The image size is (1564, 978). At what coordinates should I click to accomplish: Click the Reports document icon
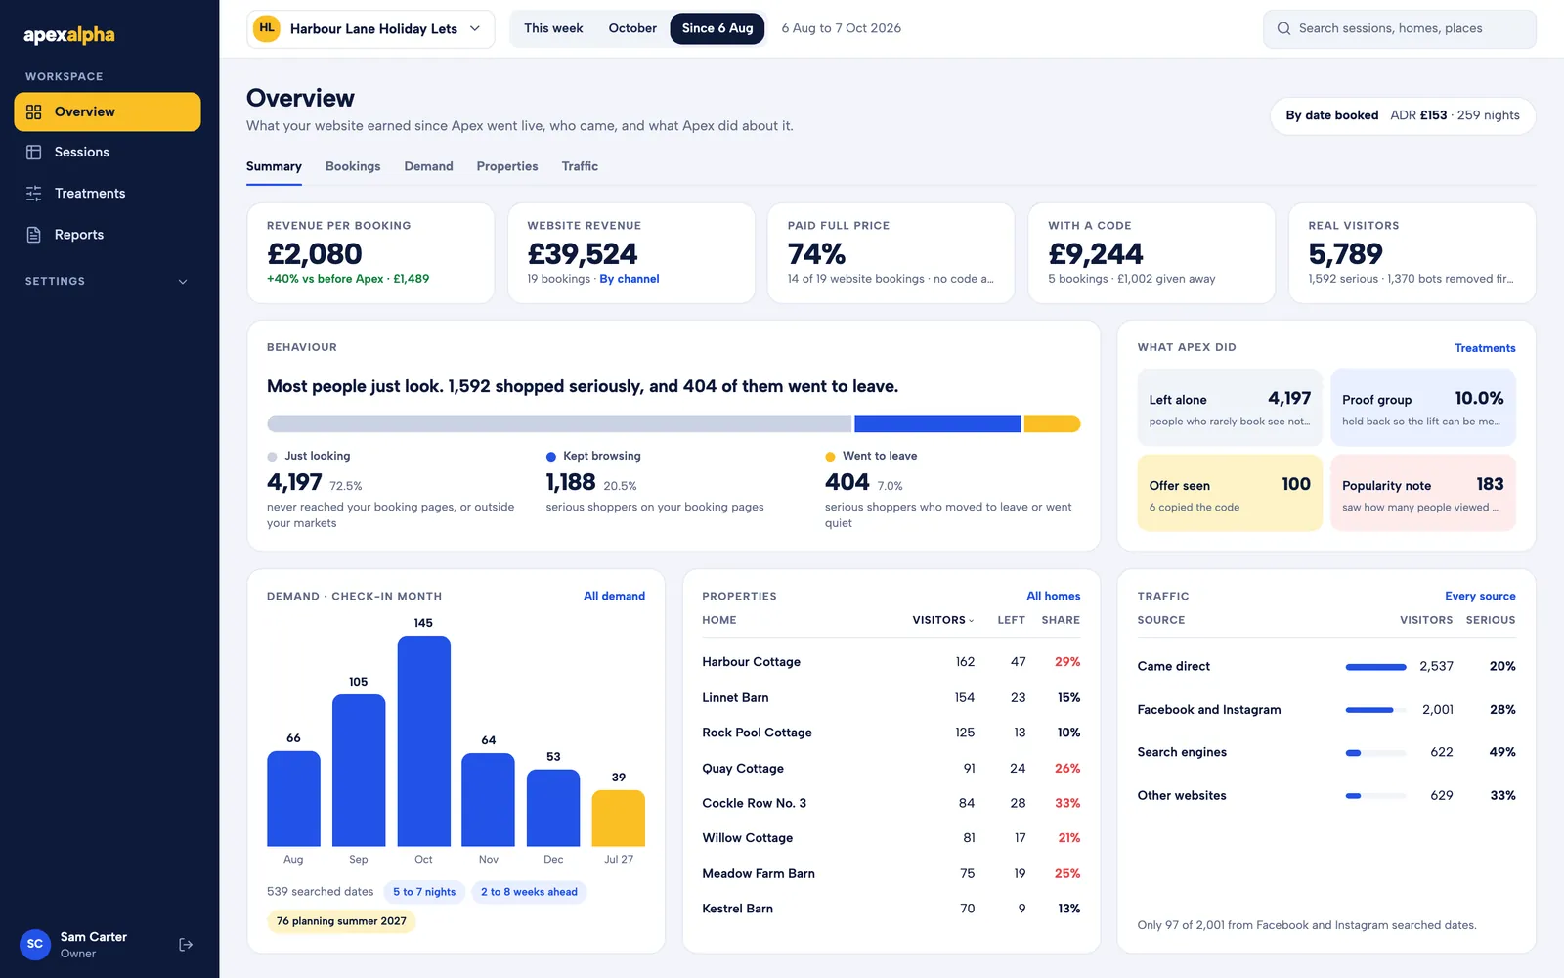(33, 235)
